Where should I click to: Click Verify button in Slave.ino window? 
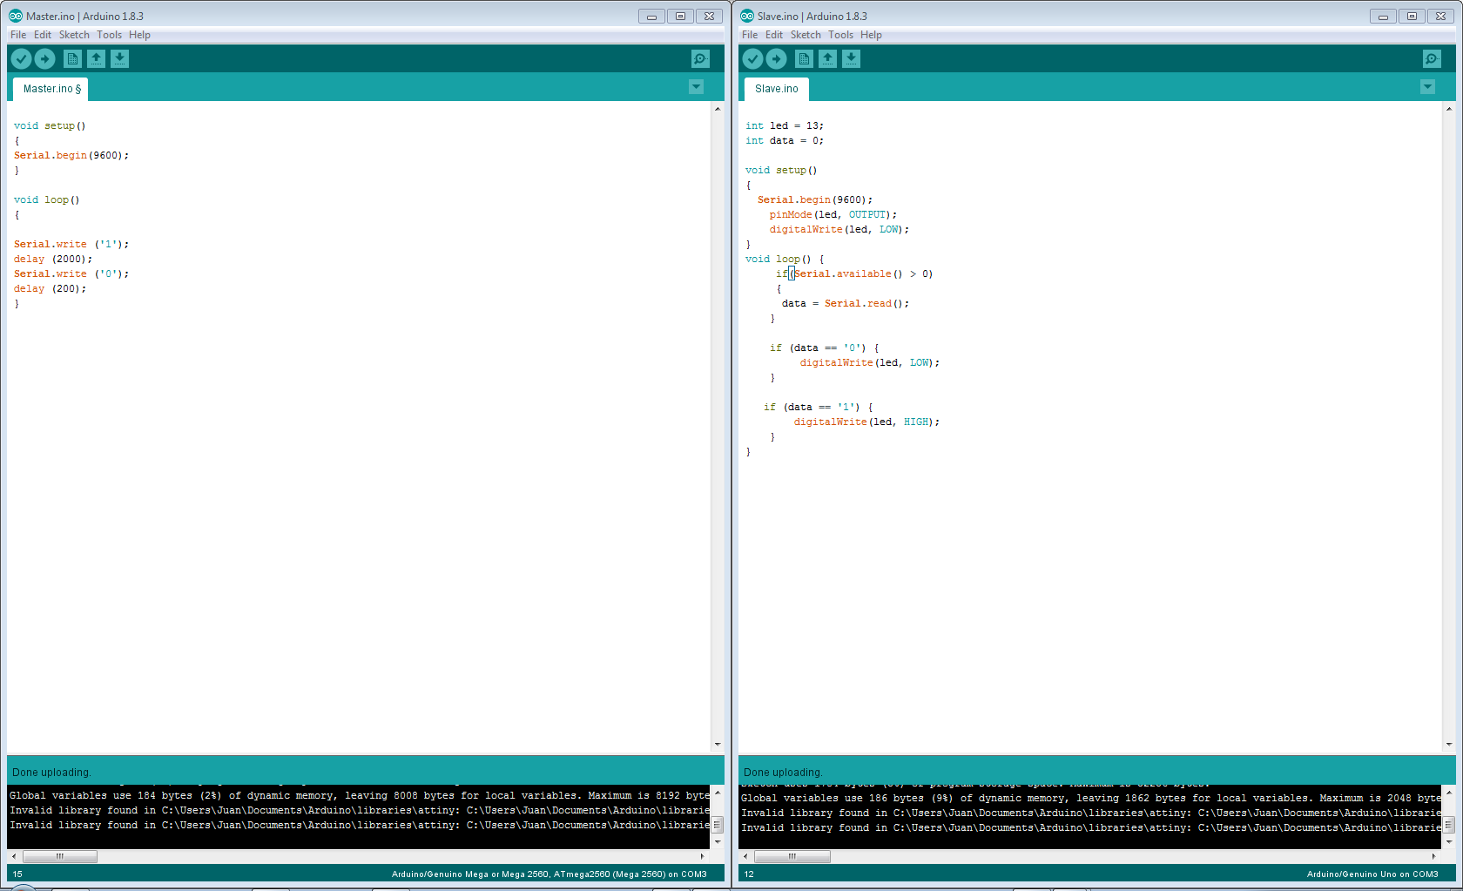752,58
